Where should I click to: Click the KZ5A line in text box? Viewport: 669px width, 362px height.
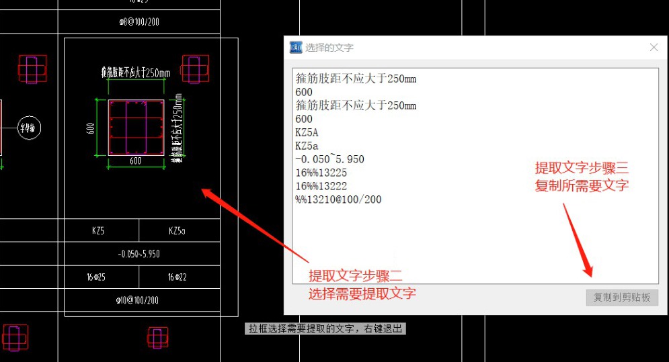point(307,132)
